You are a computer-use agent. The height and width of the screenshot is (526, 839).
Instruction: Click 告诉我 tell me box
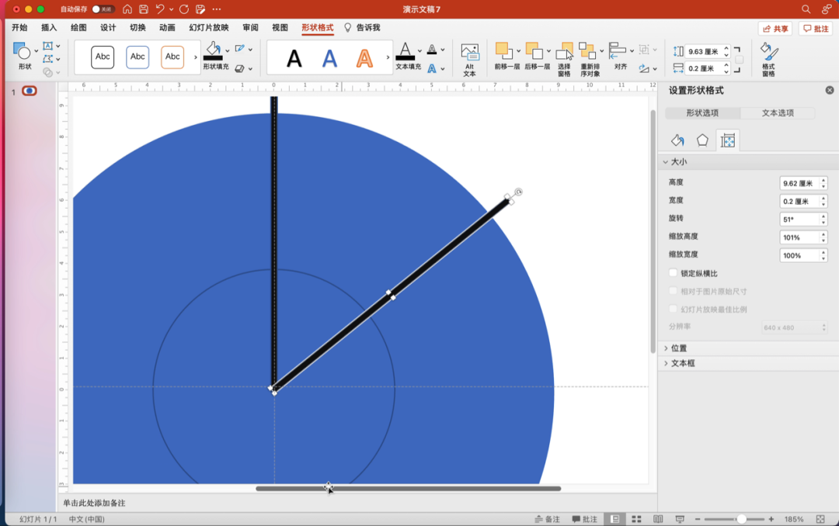[x=362, y=27]
